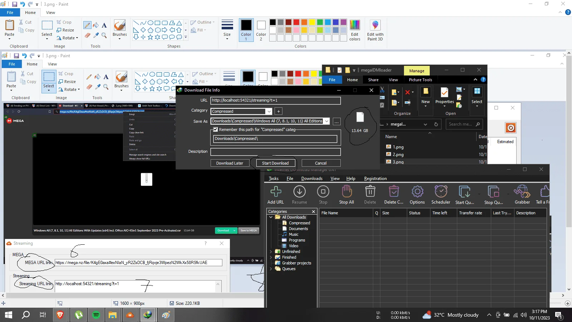Pick the red color swatch in palette
572x322 pixels.
(296, 22)
